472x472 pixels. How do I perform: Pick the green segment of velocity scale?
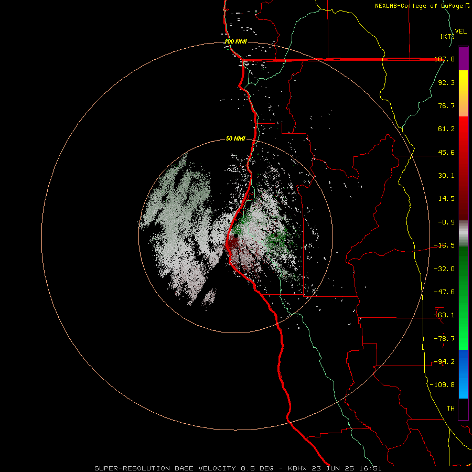tap(463, 298)
